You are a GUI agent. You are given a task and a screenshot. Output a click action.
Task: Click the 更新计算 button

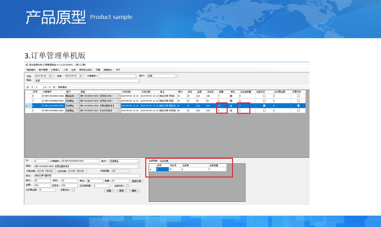(137, 181)
